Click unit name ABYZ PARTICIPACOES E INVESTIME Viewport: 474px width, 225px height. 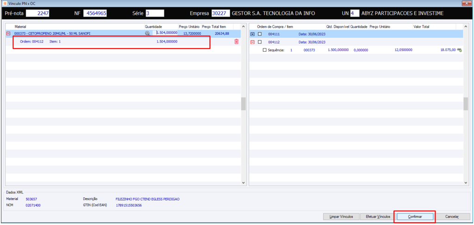click(403, 13)
